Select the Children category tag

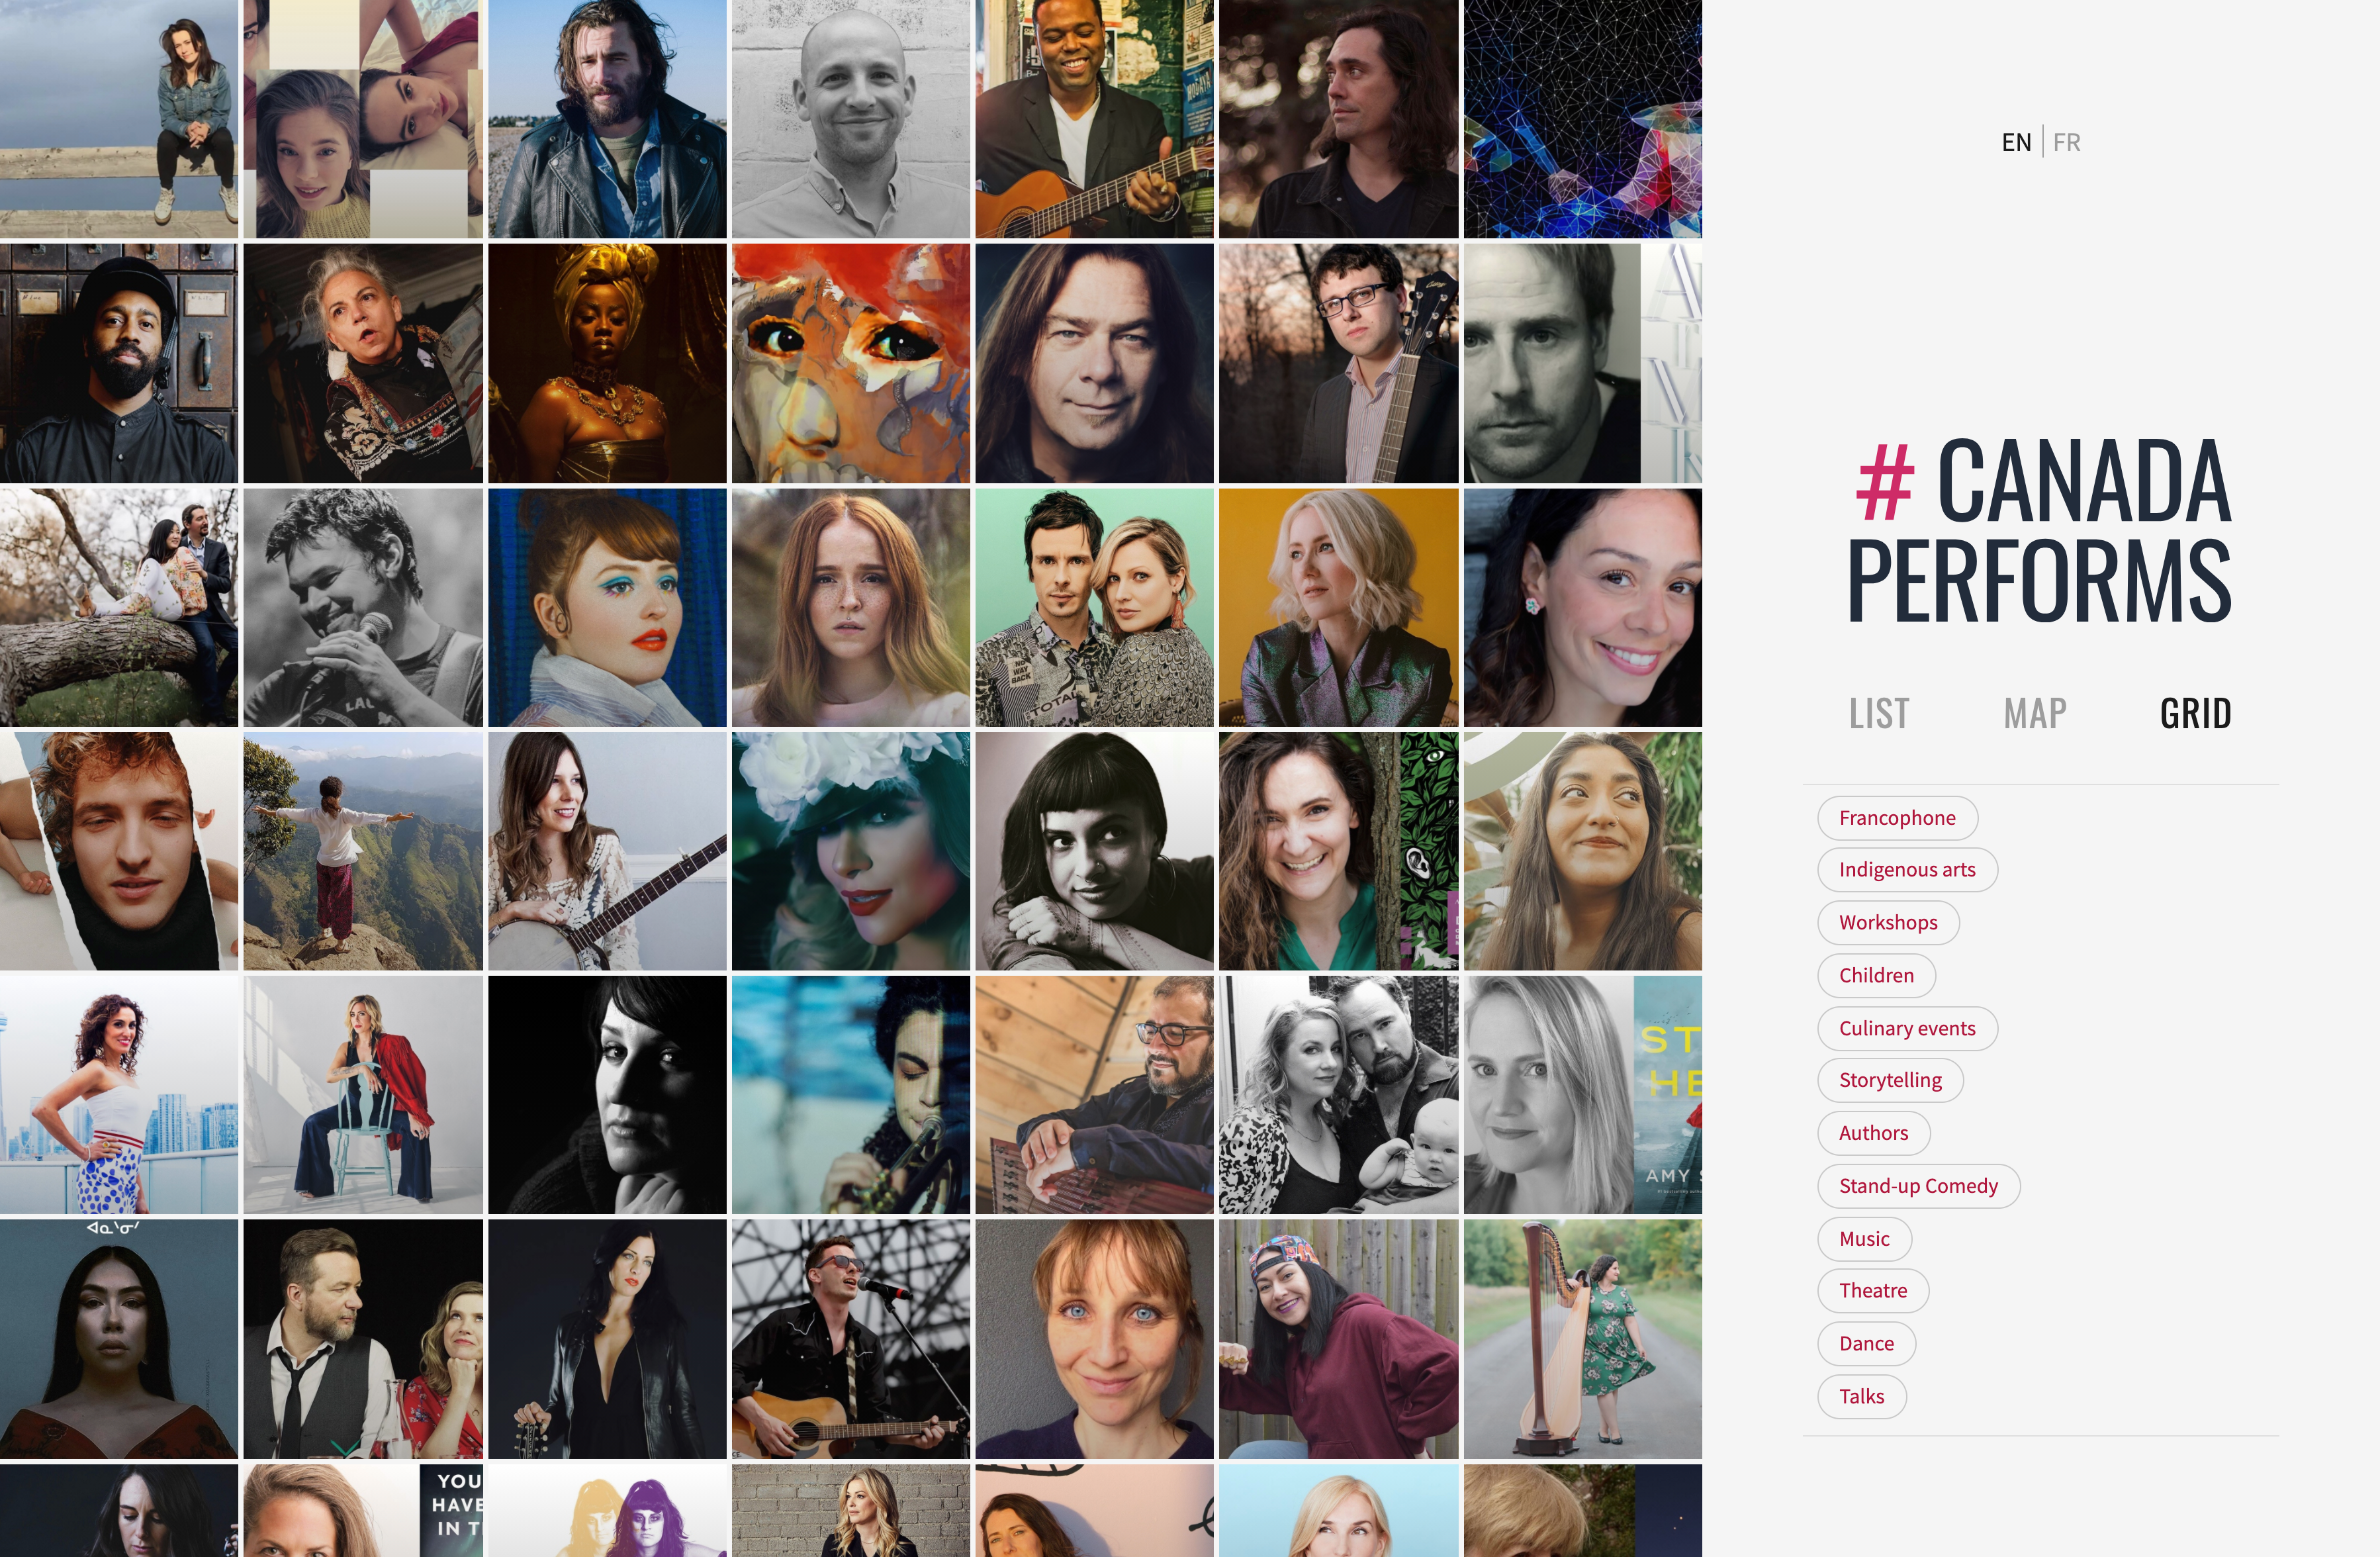pyautogui.click(x=1876, y=976)
